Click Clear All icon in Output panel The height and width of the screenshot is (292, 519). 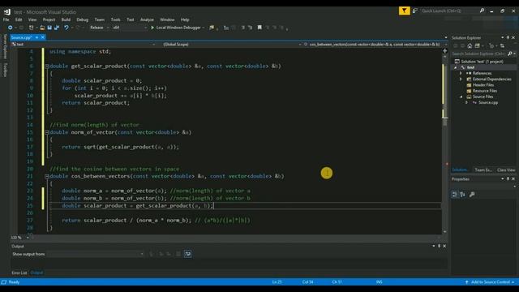tap(178, 254)
